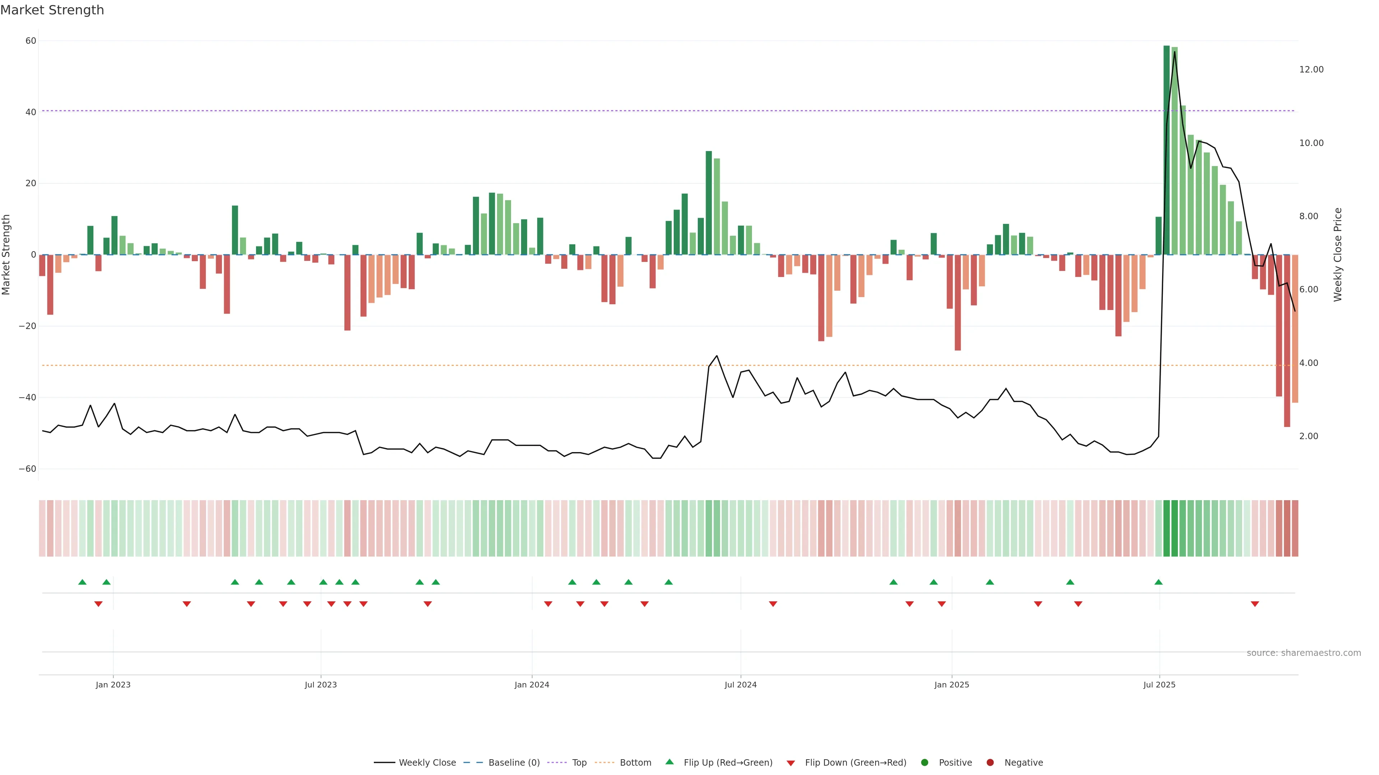The height and width of the screenshot is (775, 1379).
Task: Click the Weekly Close Price axis title
Action: [x=1338, y=255]
